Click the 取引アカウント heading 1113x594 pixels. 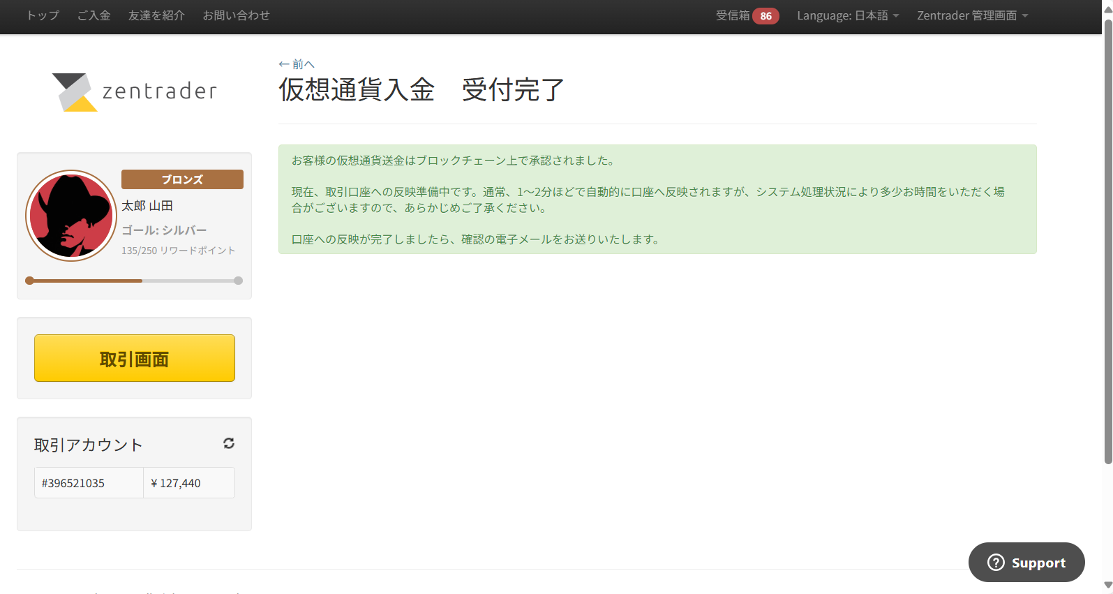(x=89, y=445)
